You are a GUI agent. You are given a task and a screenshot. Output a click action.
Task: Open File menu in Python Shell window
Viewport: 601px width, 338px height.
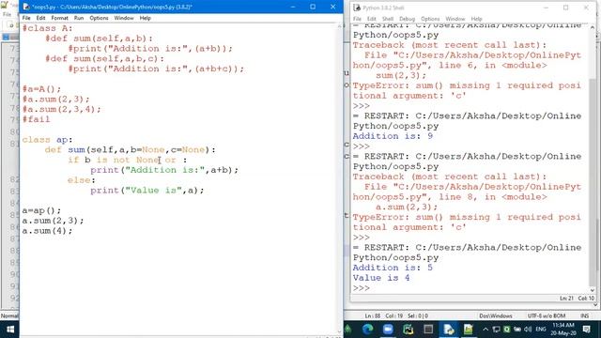coord(357,19)
